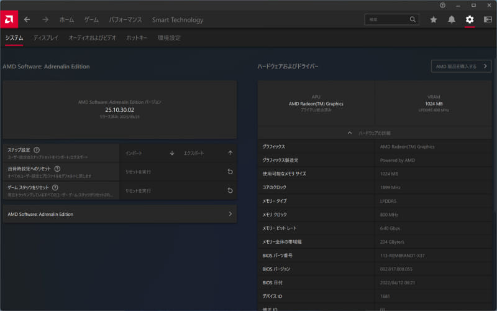Open the settings gear icon
497x311 pixels.
pos(470,20)
